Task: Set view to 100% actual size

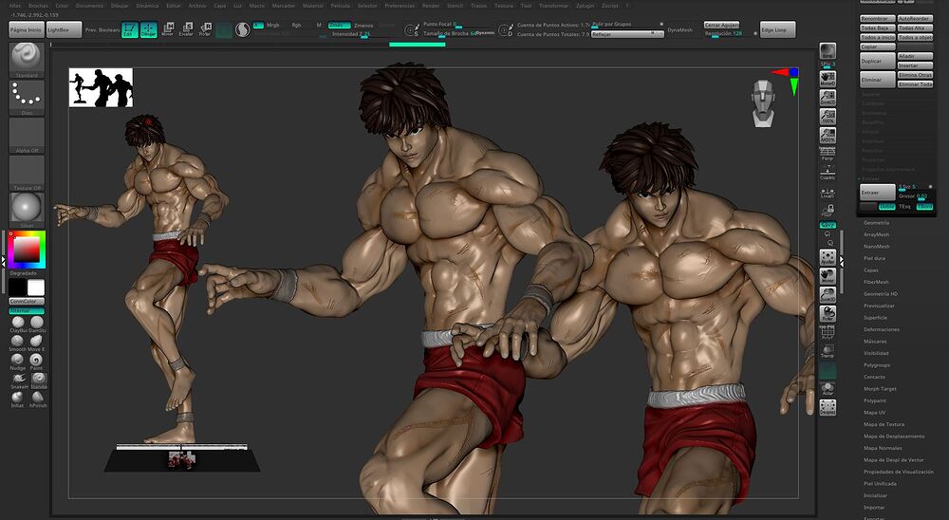Action: [x=828, y=116]
